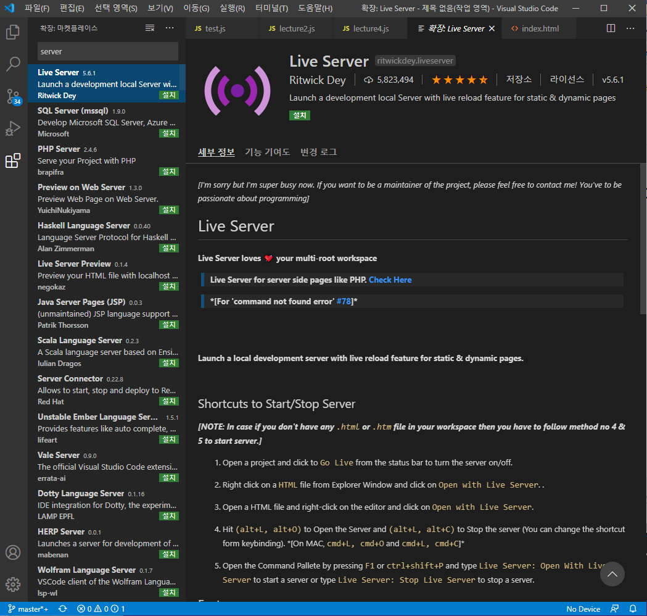Click the extensions search field with server
Viewport: 647px width, 616px height.
pos(108,52)
